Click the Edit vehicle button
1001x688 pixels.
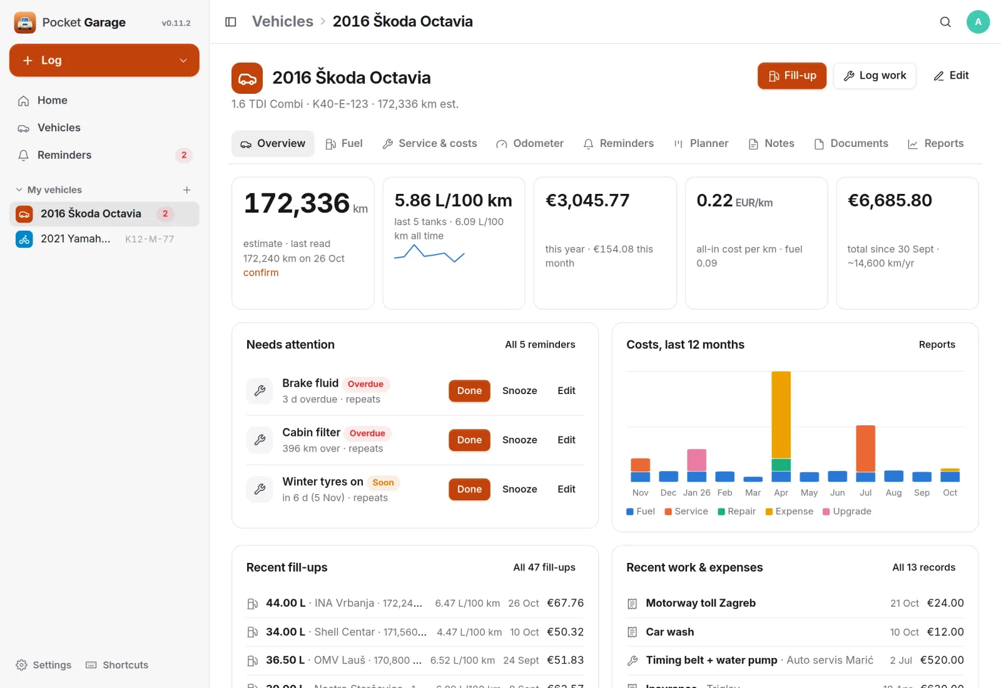pos(951,76)
